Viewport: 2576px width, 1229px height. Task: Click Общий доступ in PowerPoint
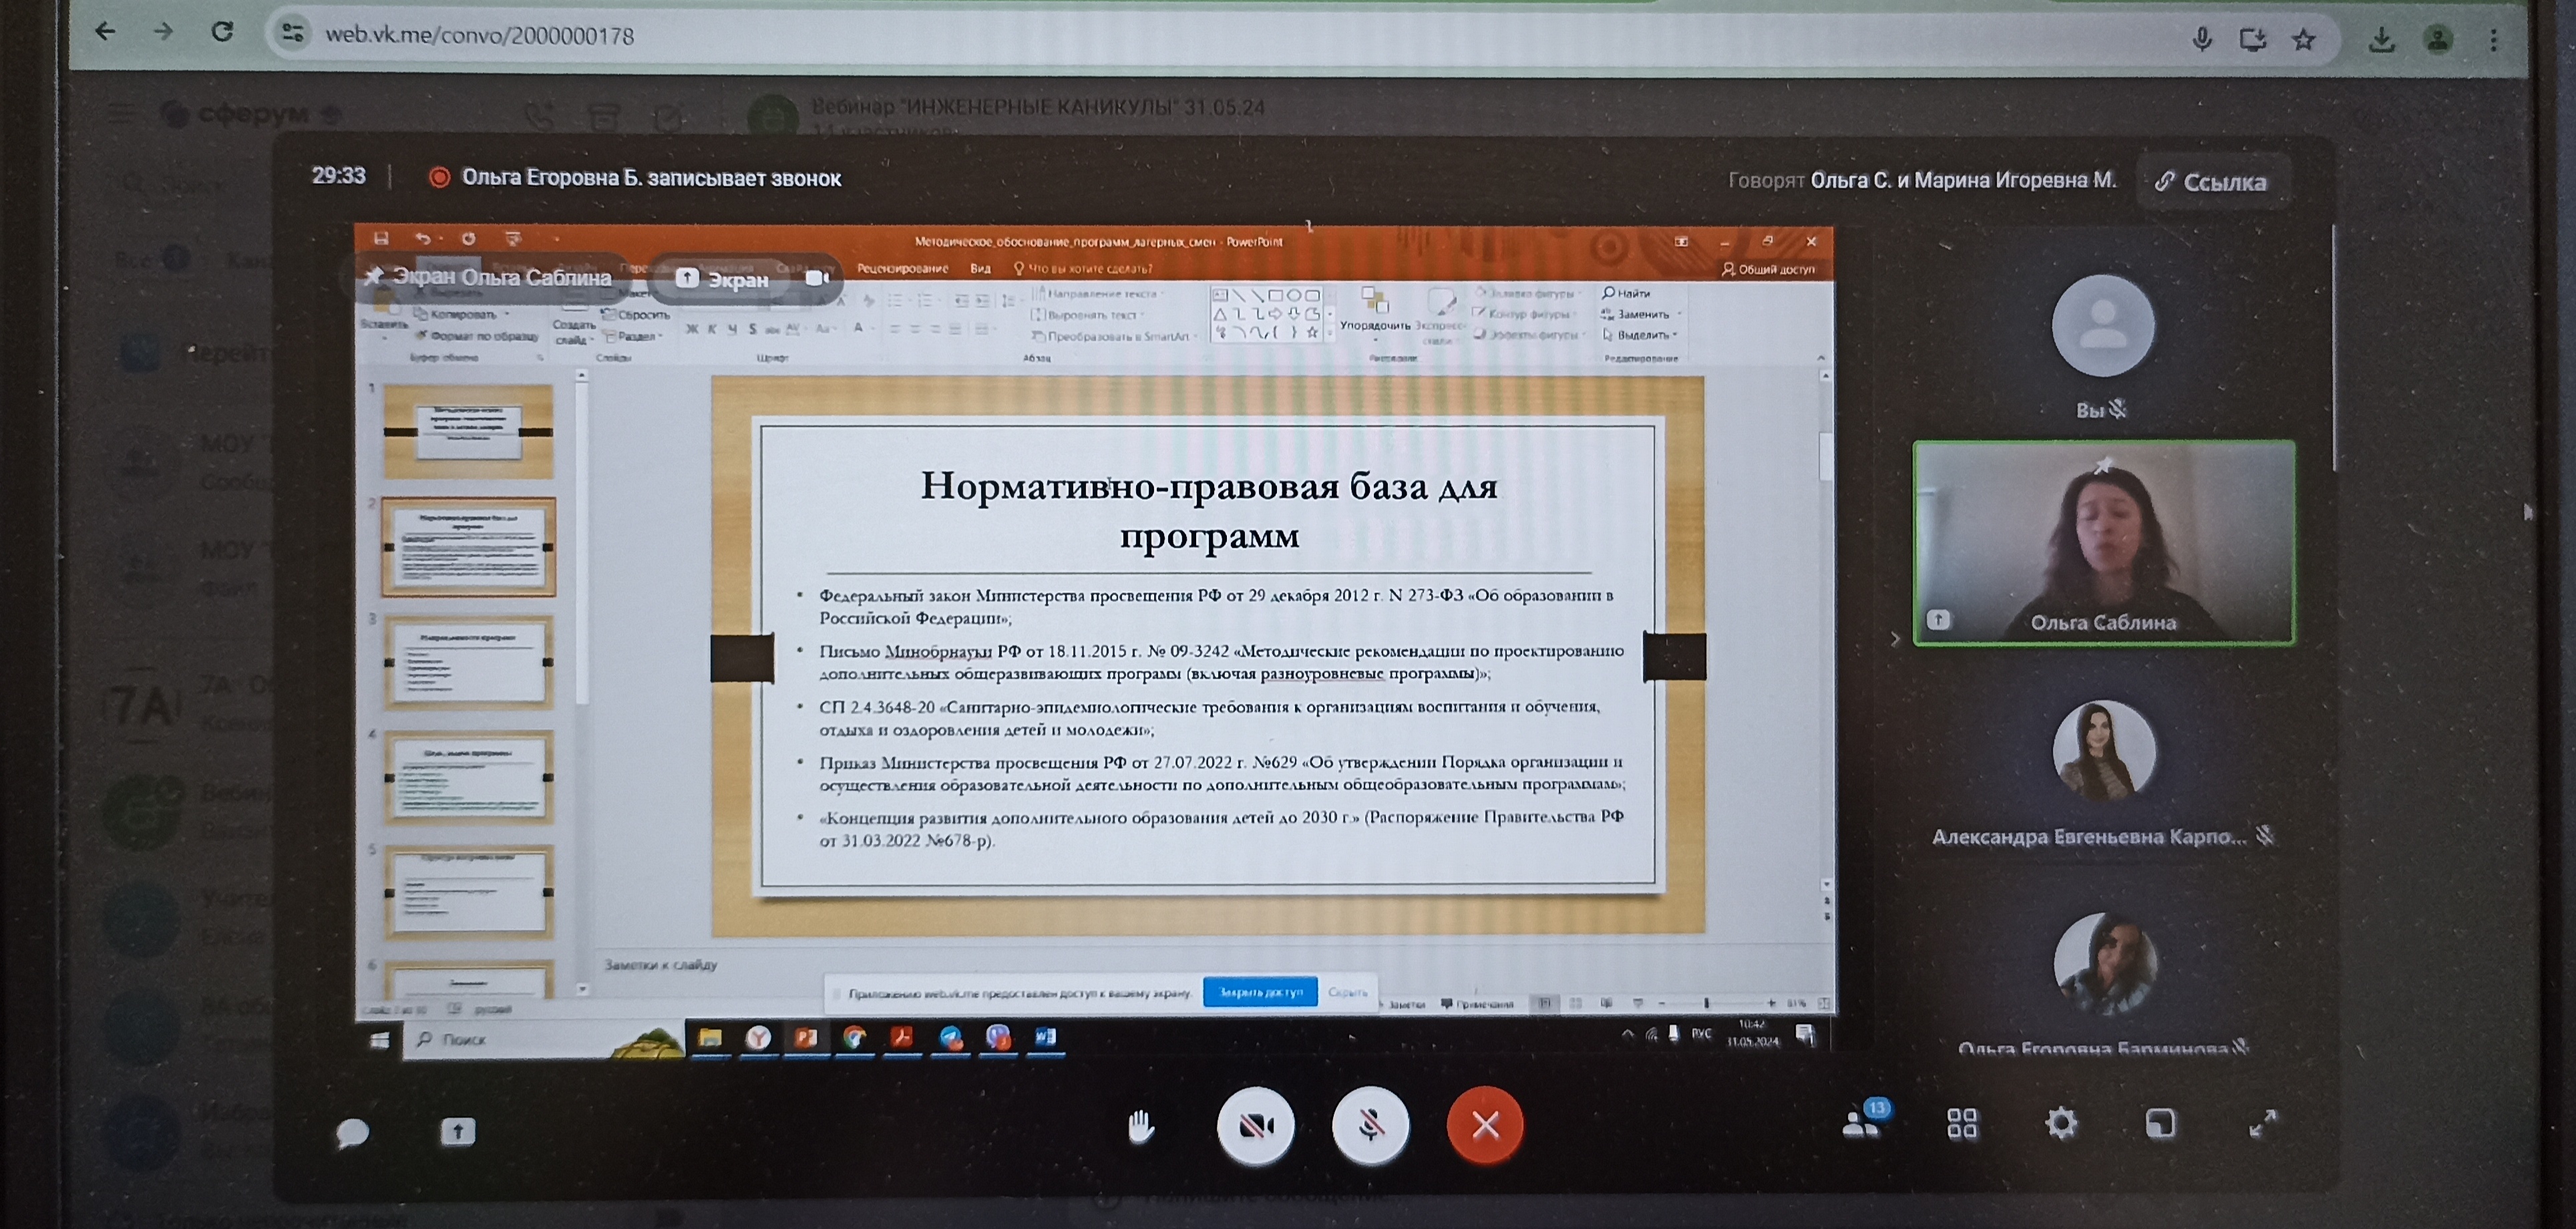pos(1768,269)
